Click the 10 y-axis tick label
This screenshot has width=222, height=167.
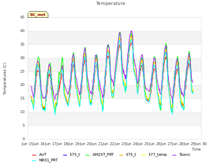tap(22, 112)
